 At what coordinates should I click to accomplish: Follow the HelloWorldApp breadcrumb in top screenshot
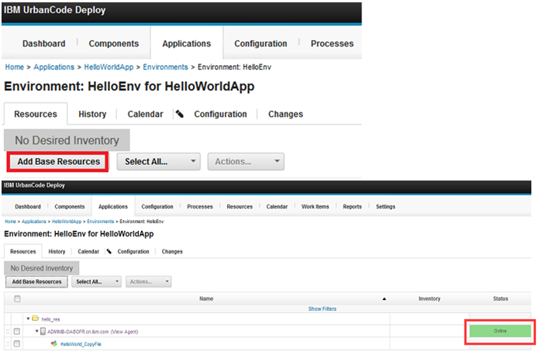pyautogui.click(x=109, y=67)
